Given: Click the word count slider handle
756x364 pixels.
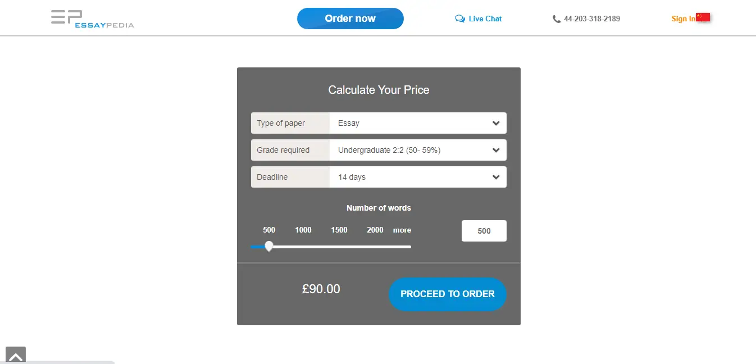Looking at the screenshot, I should pos(268,246).
